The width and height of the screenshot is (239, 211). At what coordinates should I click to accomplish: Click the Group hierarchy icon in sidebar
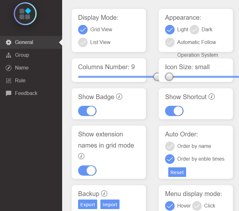[9, 55]
